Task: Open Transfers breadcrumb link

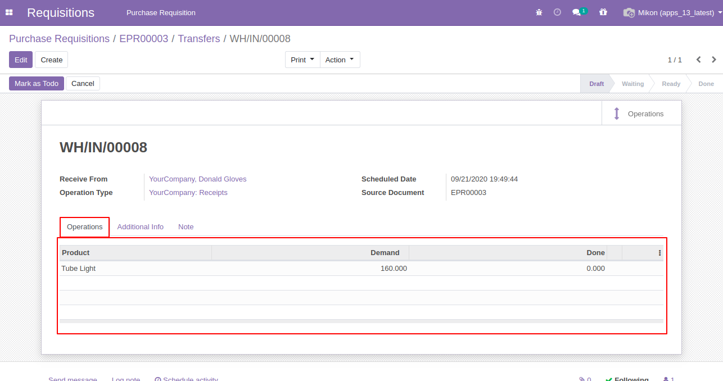Action: click(199, 39)
